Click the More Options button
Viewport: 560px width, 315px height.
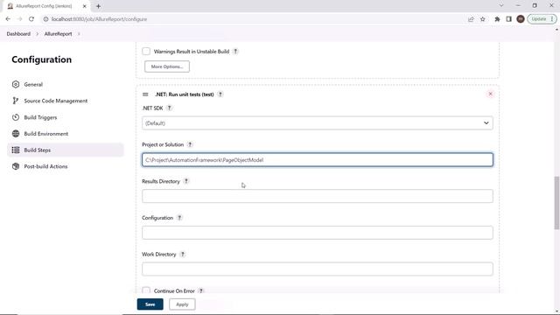pyautogui.click(x=167, y=66)
